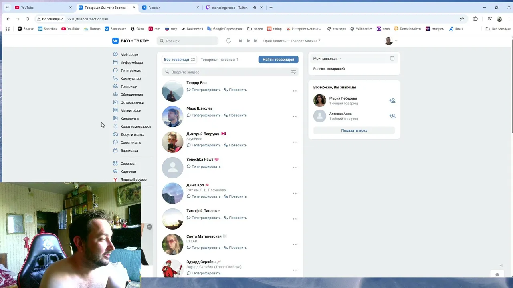Click Позвонить for Света Матвиевская
This screenshot has height=288, width=513.
(235, 248)
